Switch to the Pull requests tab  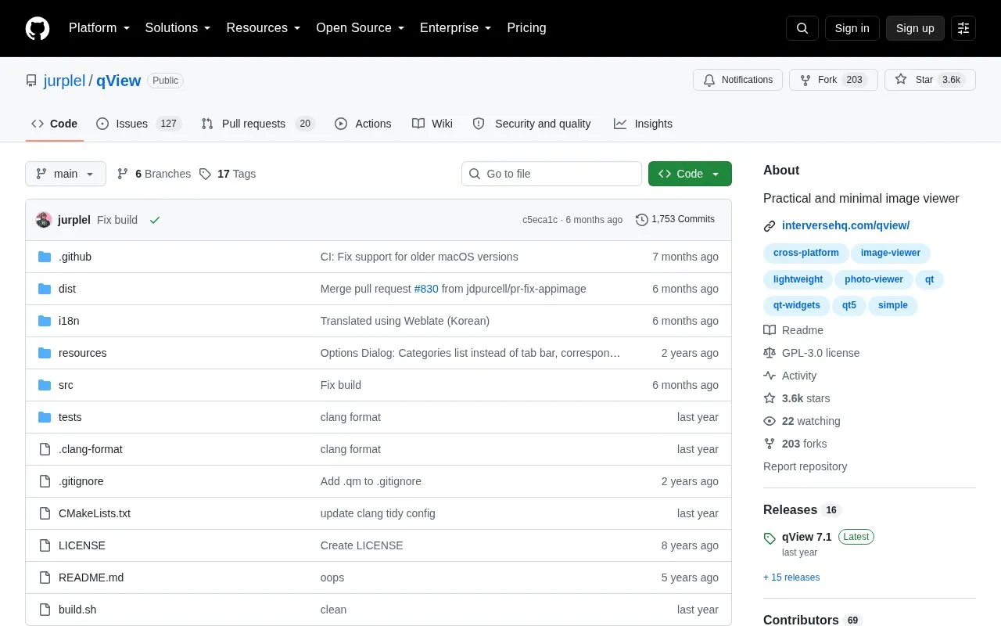click(258, 124)
